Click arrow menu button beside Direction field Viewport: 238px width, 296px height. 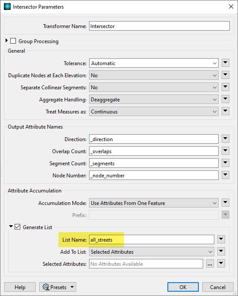coord(226,139)
